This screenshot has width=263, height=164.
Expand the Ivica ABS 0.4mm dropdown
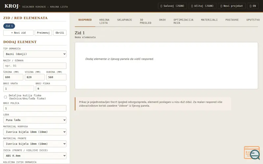[x=35, y=155]
